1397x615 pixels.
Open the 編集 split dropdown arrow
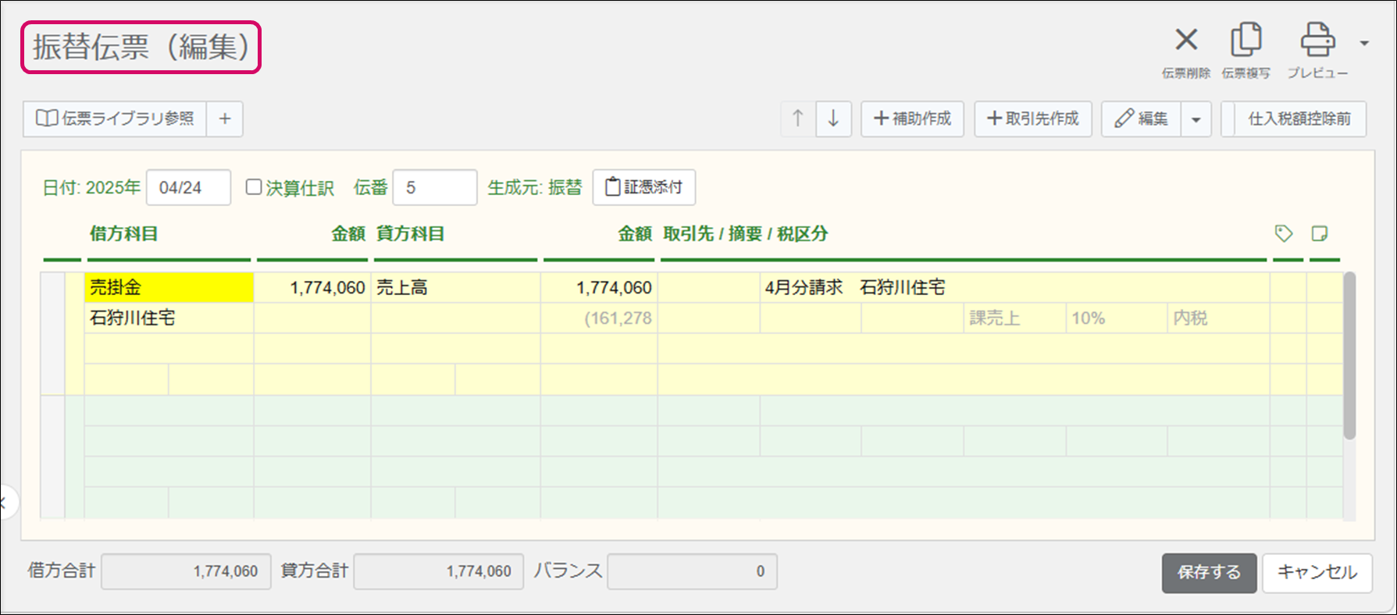tap(1196, 119)
